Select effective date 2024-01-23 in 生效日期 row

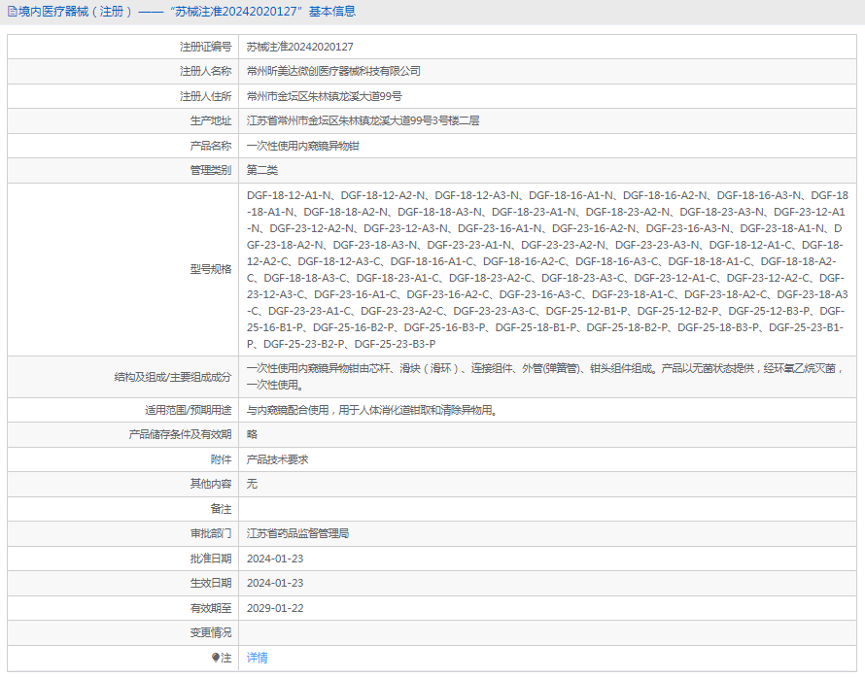pyautogui.click(x=275, y=583)
